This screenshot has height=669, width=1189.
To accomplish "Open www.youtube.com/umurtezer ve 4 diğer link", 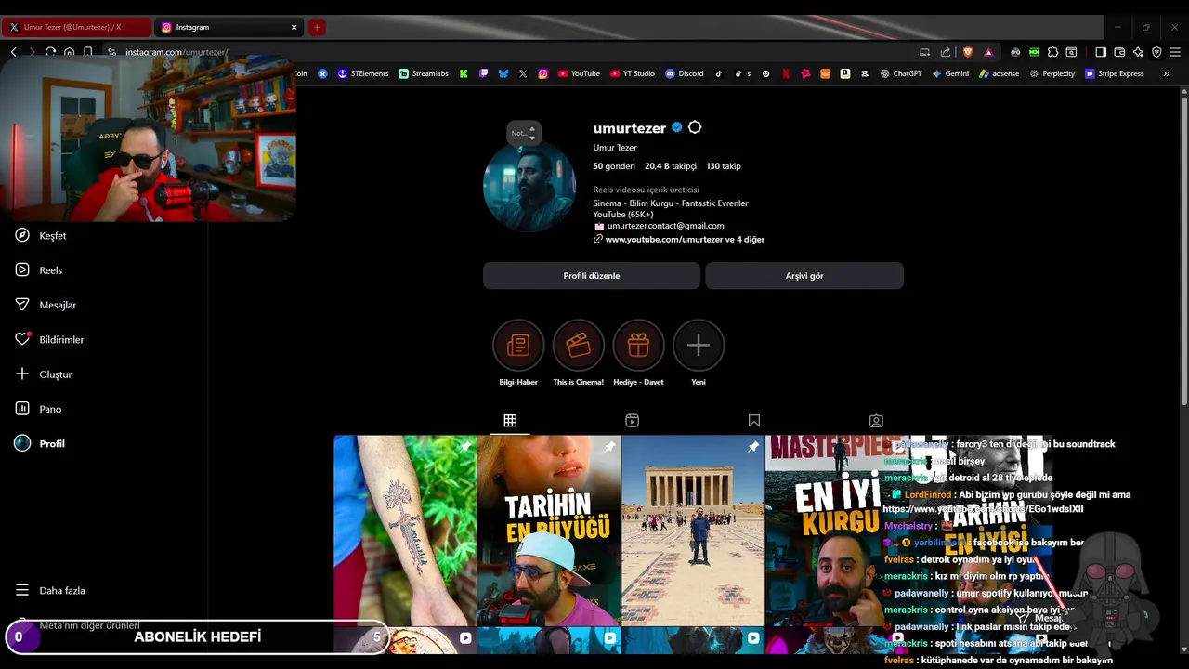I will (x=685, y=240).
